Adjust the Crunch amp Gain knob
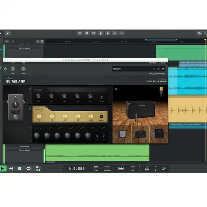207x207 pixels. pos(39,116)
